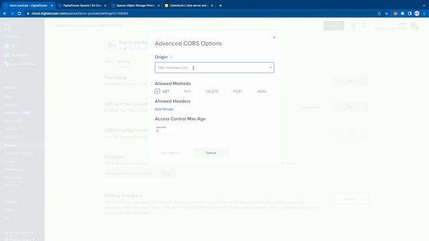The height and width of the screenshot is (241, 429).
Task: Cancel the CORS options dialog
Action: 211,153
